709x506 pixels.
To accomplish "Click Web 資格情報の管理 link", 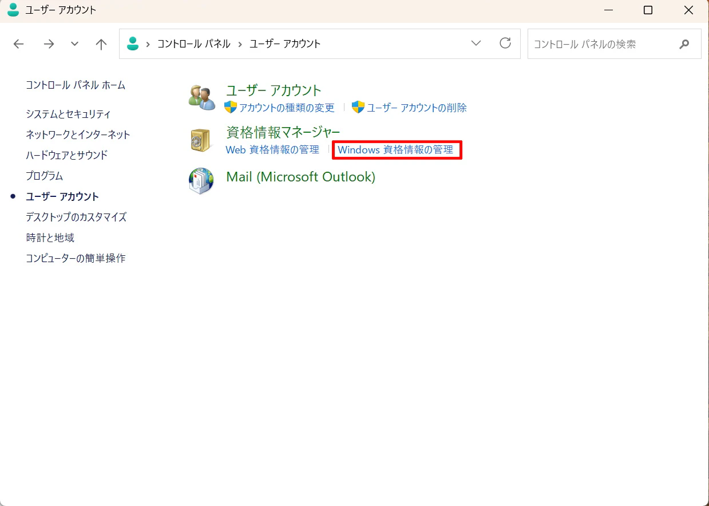I will pos(272,150).
